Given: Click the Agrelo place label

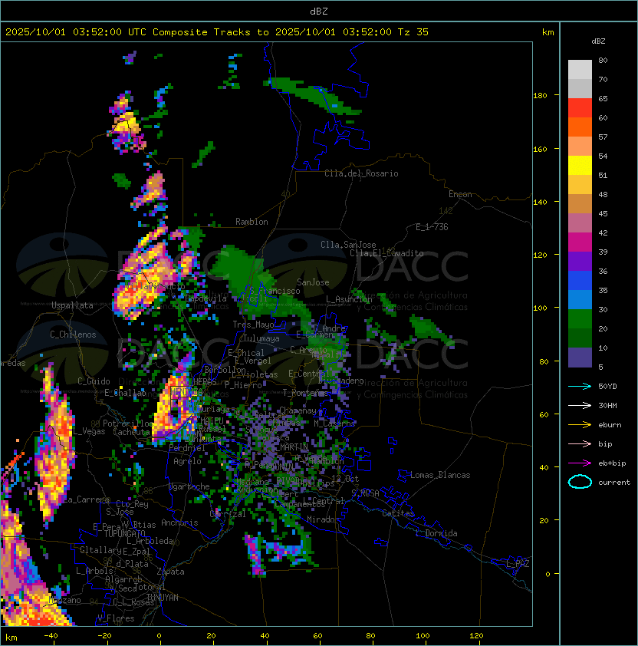Looking at the screenshot, I should click(187, 461).
